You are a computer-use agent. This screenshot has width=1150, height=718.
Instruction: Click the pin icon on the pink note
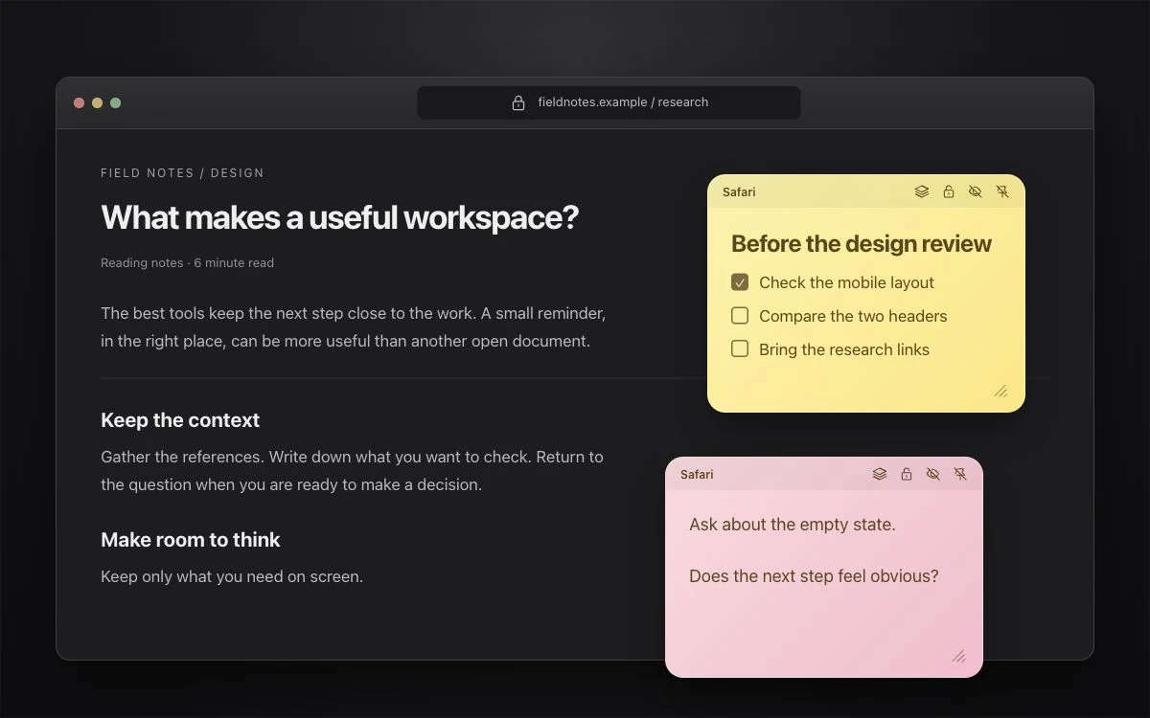click(x=960, y=474)
